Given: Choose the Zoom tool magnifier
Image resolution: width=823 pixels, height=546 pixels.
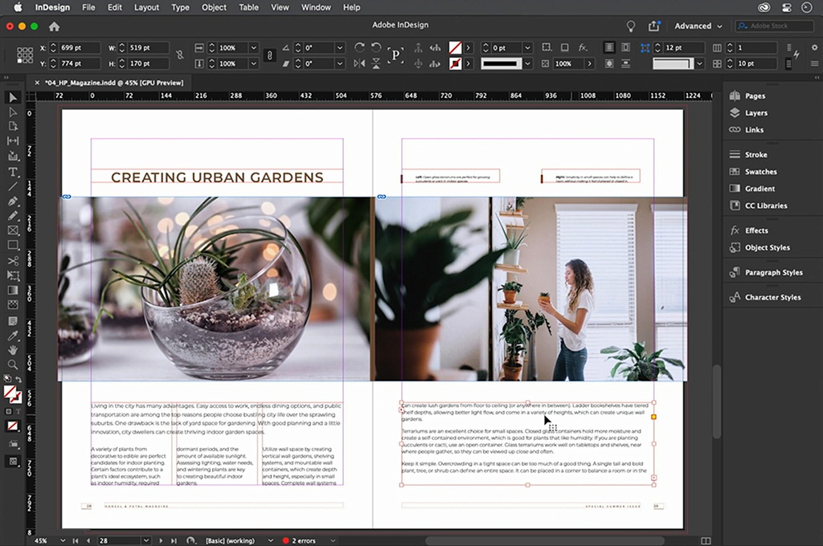Looking at the screenshot, I should coord(13,365).
